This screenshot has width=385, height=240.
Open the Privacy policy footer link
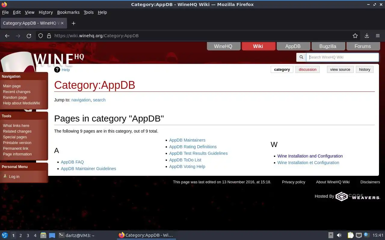click(294, 182)
